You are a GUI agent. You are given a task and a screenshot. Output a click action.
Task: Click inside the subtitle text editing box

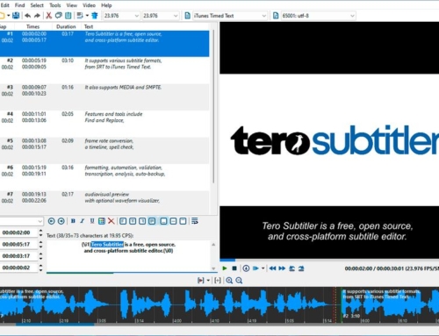(129, 256)
